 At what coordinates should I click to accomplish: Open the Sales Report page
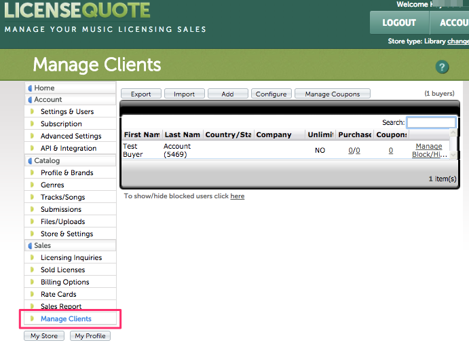point(61,307)
